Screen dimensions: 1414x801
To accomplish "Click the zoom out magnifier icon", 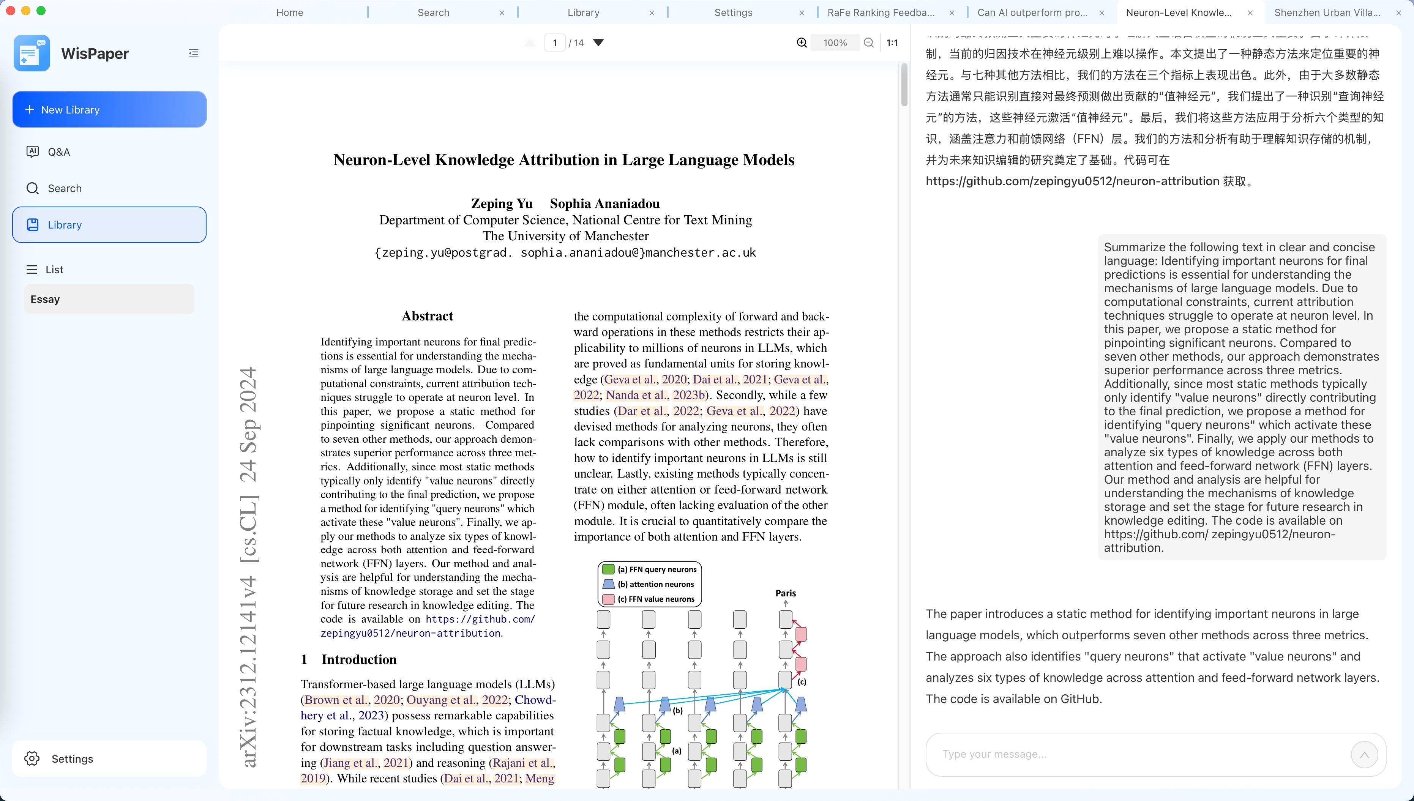I will tap(869, 43).
